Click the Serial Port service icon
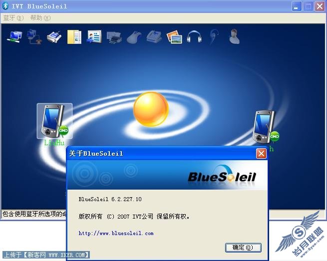This screenshot has width=327, height=261. (54, 37)
